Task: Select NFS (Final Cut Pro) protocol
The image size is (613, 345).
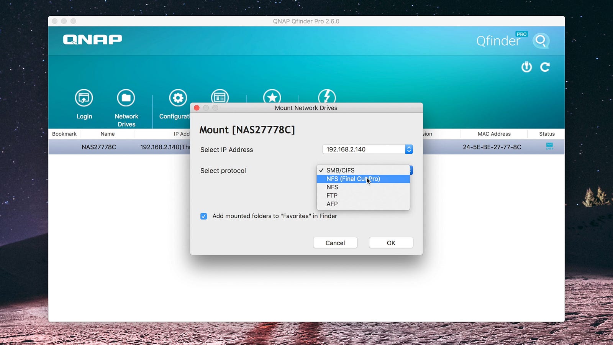Action: [x=363, y=179]
